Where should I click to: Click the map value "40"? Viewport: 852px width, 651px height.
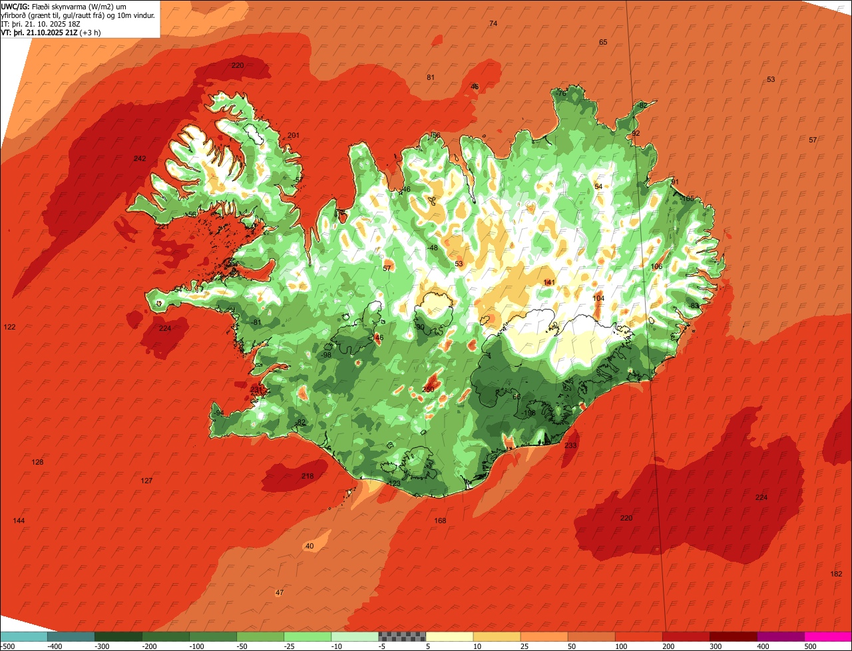pyautogui.click(x=309, y=546)
